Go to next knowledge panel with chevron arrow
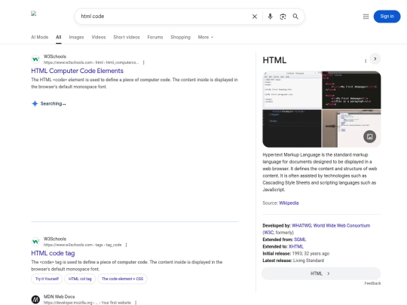This screenshot has width=407, height=305. [x=375, y=59]
